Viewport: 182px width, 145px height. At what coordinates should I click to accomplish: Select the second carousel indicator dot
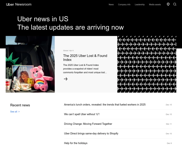click(158, 42)
